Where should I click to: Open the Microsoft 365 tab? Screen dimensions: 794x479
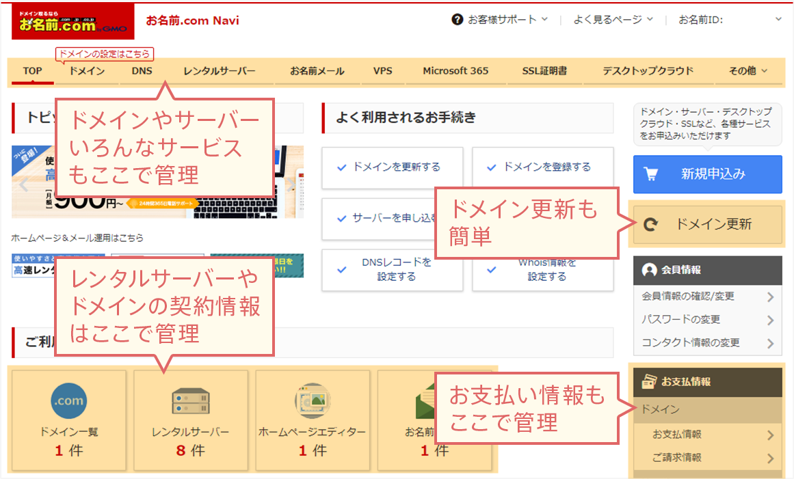[455, 71]
